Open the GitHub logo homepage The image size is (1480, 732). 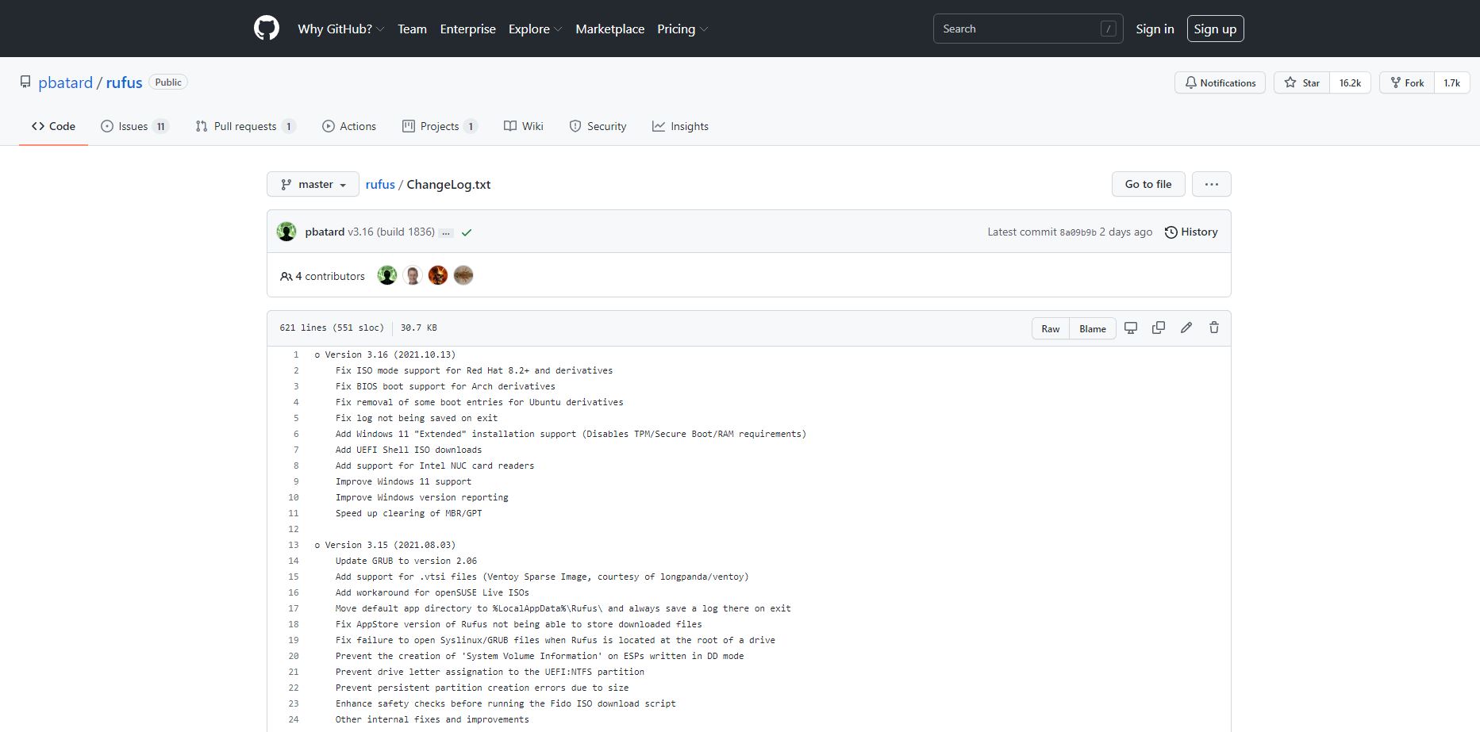coord(267,29)
